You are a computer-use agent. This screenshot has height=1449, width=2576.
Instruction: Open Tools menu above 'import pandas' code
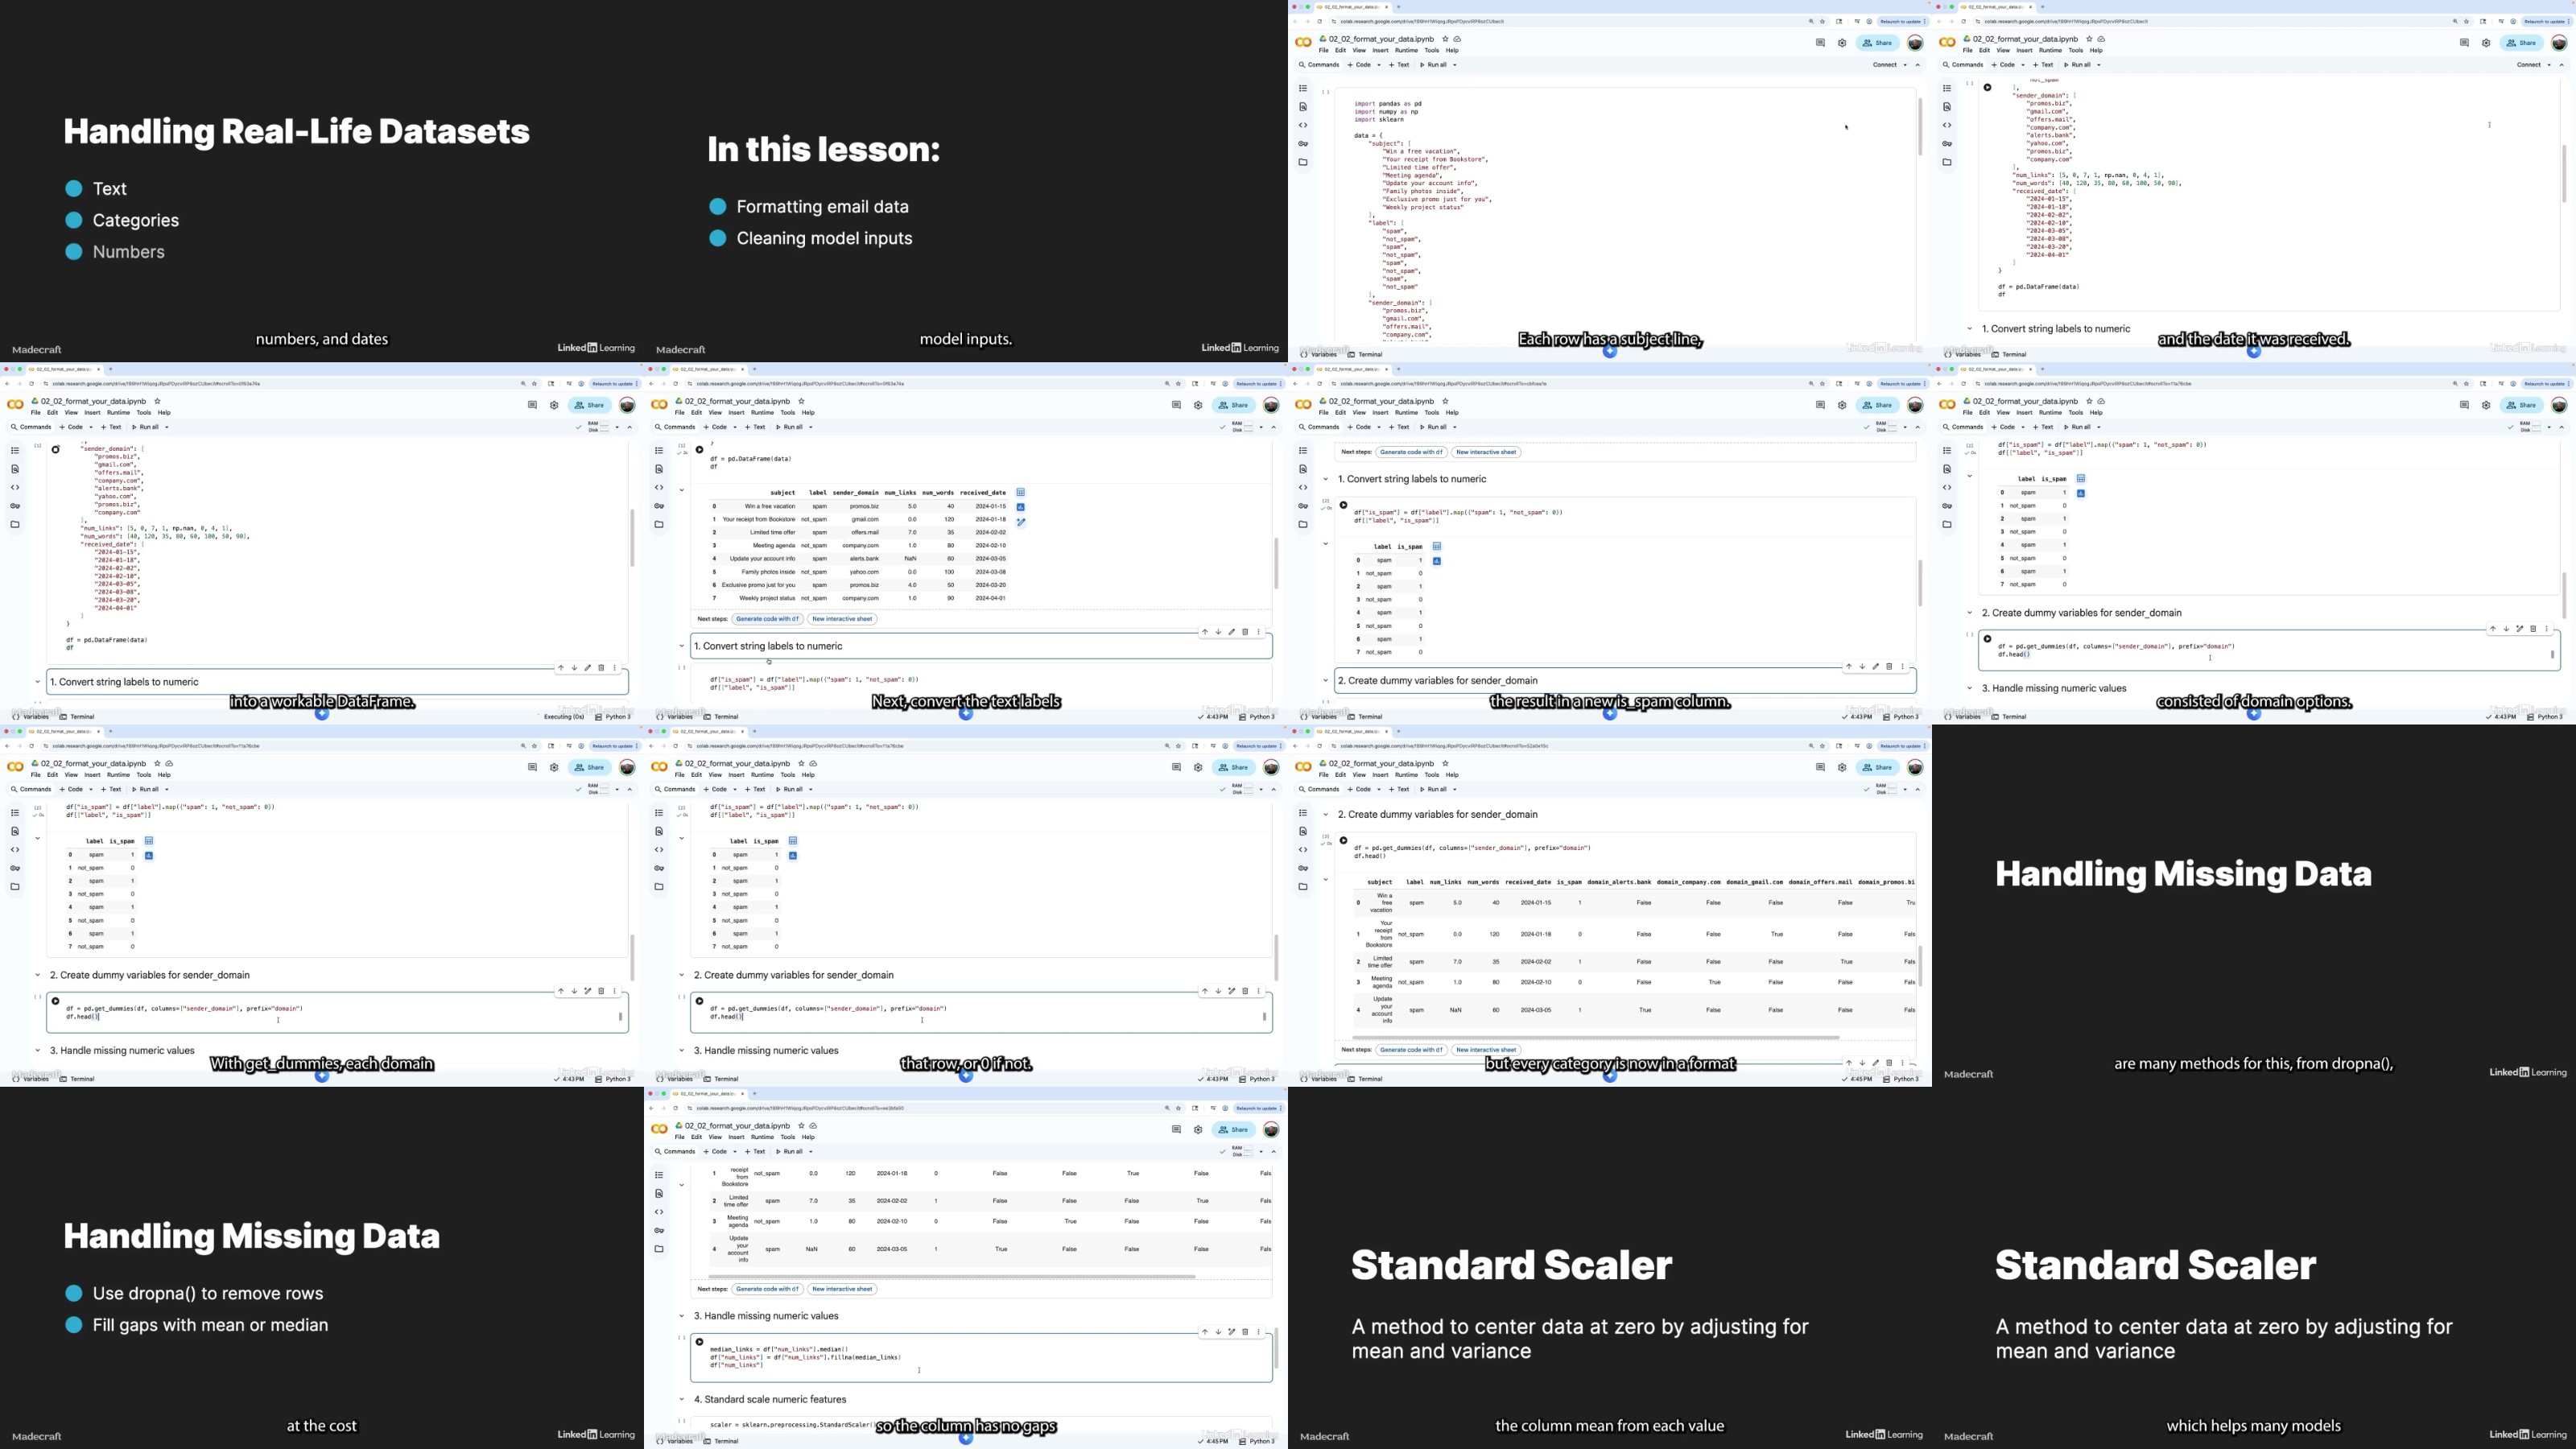pos(1431,50)
